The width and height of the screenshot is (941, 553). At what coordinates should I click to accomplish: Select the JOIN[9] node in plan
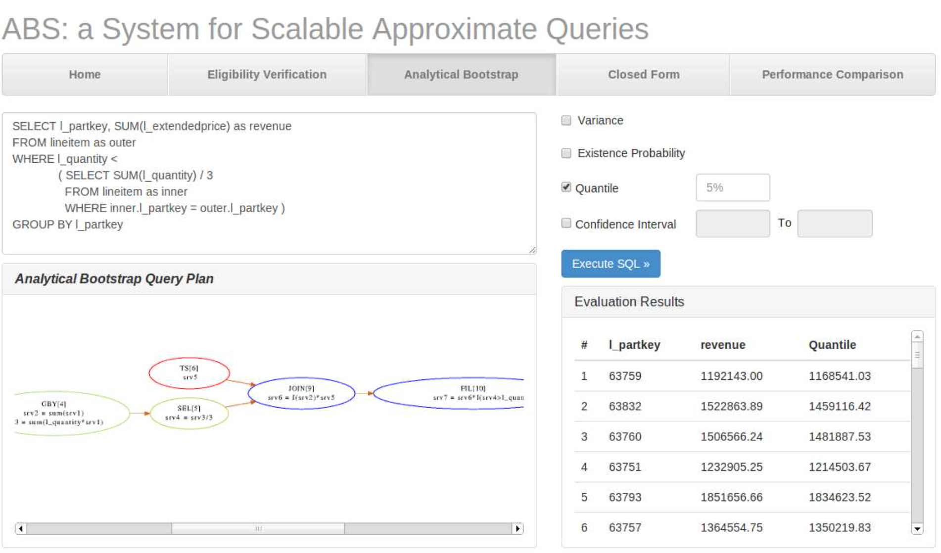(301, 393)
